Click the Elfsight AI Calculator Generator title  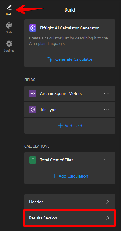69,28
